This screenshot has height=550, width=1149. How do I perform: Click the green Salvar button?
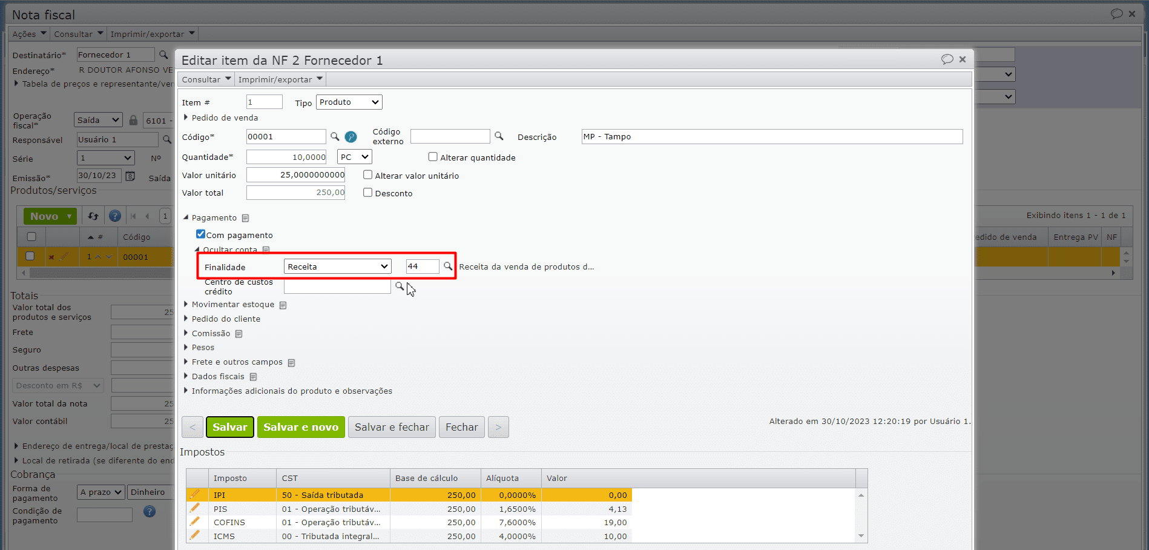click(x=230, y=427)
